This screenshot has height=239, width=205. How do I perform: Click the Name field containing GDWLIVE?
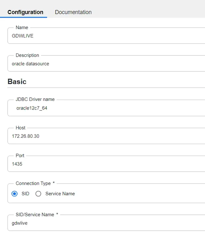(106, 36)
